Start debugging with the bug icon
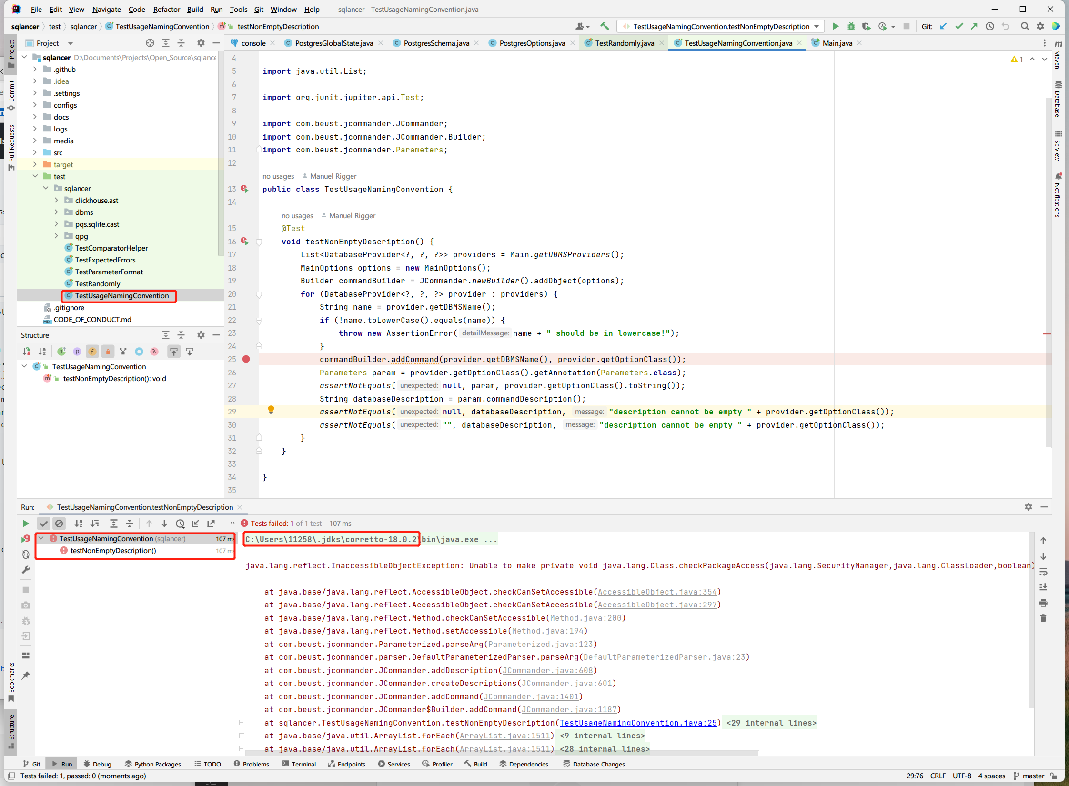 click(x=852, y=27)
